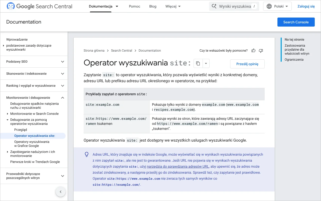Copy the page using the copy icon
The width and height of the screenshot is (321, 201).
[x=198, y=64]
